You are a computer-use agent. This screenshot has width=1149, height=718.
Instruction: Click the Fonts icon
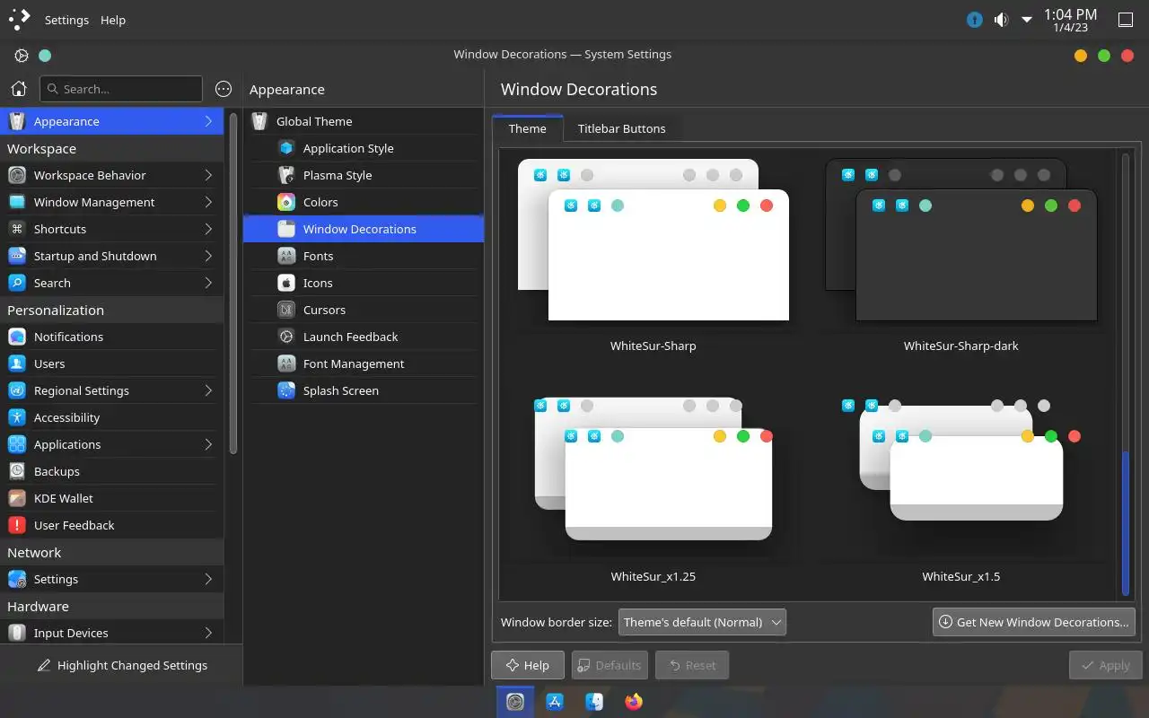pos(286,256)
